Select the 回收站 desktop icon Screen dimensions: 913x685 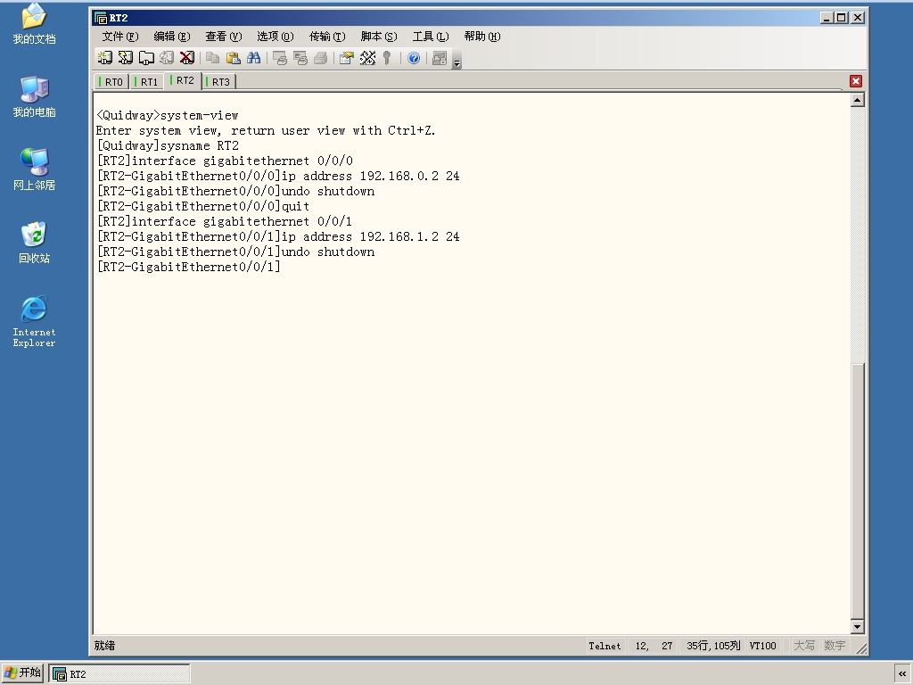pyautogui.click(x=35, y=243)
